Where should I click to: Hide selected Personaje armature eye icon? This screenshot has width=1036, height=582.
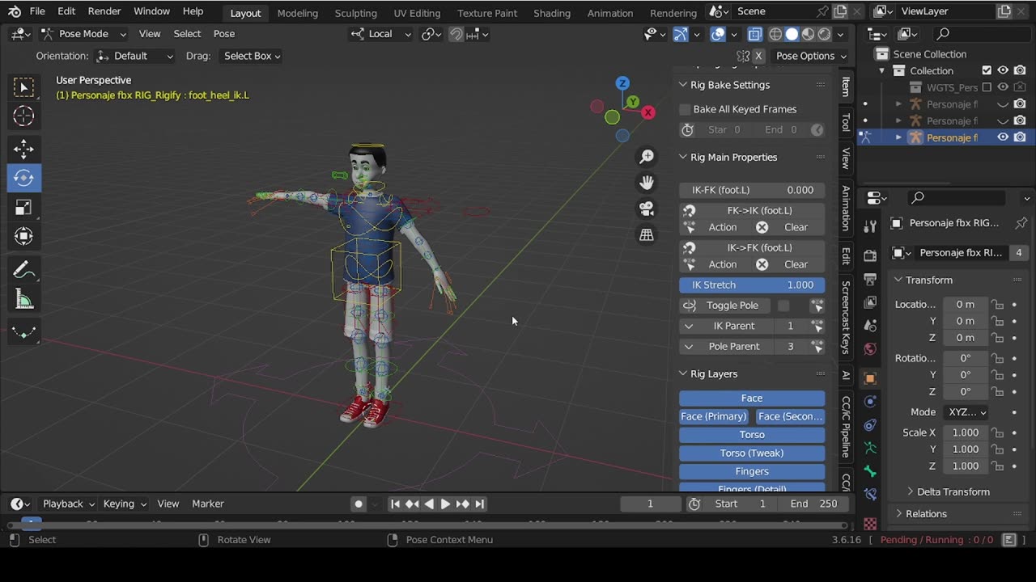[1003, 137]
